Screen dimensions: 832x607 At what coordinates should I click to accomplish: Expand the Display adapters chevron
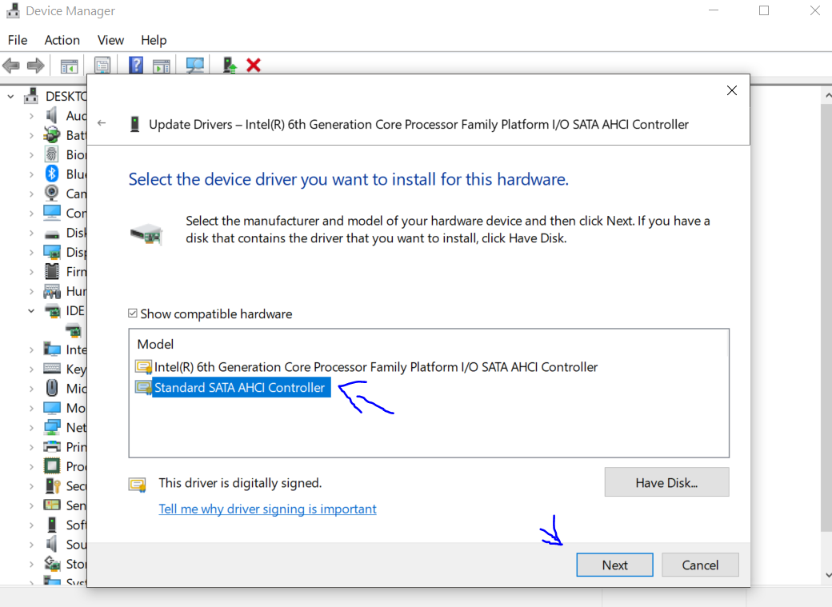tap(31, 252)
